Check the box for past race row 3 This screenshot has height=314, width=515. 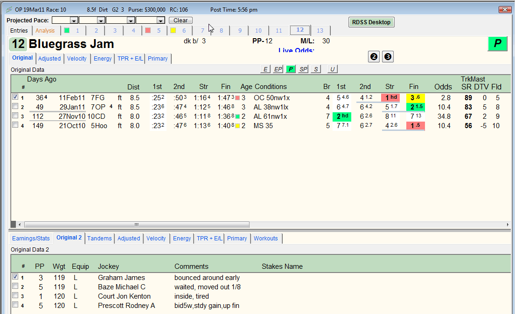pyautogui.click(x=15, y=116)
